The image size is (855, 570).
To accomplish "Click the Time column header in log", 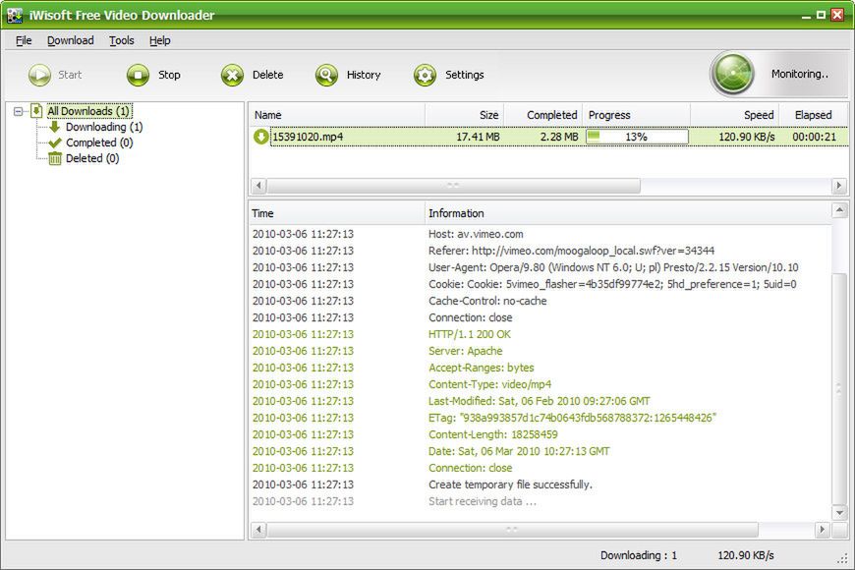I will [337, 213].
